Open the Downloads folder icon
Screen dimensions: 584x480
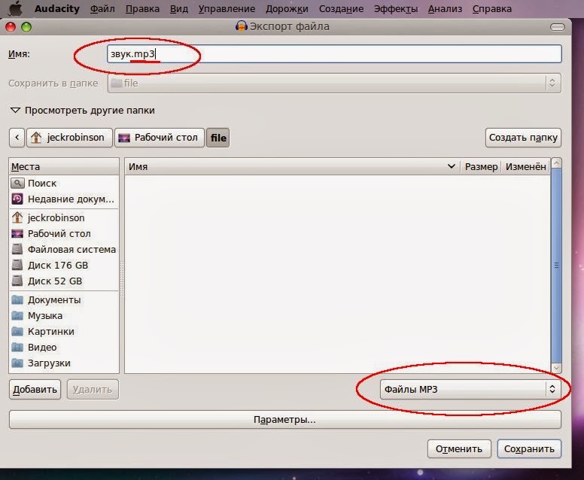17,363
